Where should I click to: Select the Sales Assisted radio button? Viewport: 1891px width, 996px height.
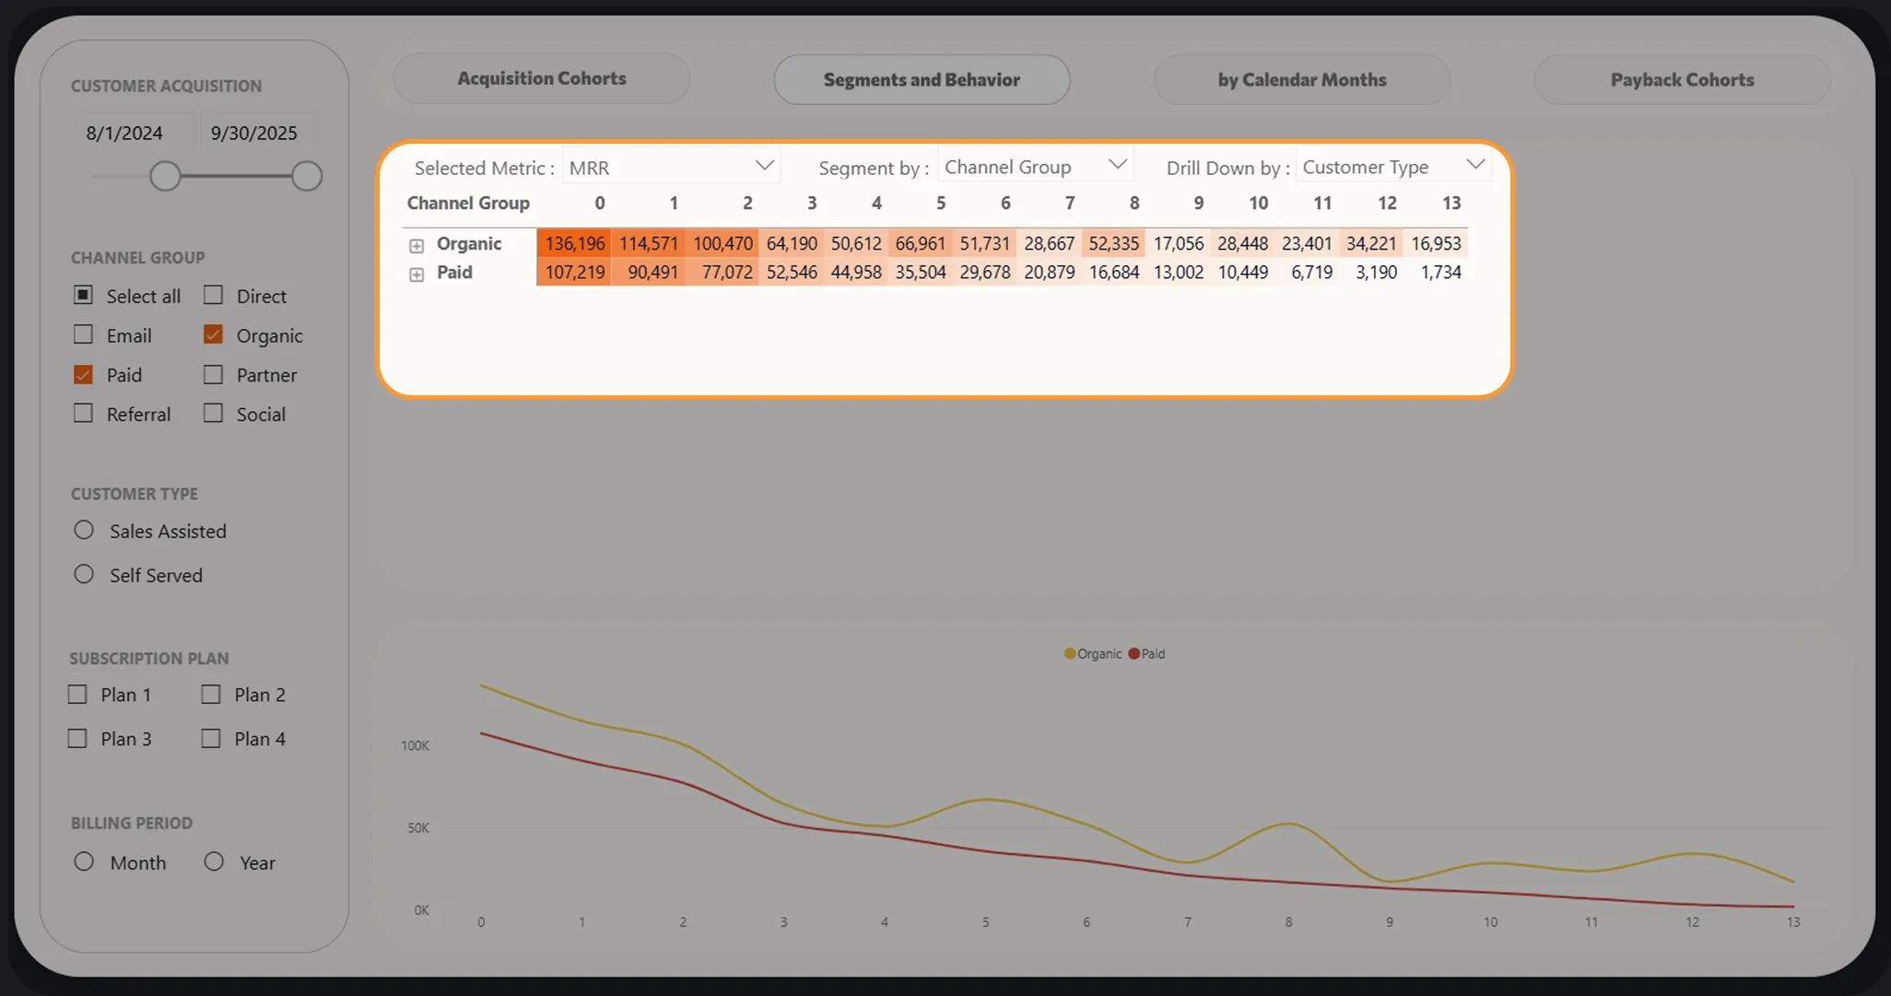(x=84, y=530)
